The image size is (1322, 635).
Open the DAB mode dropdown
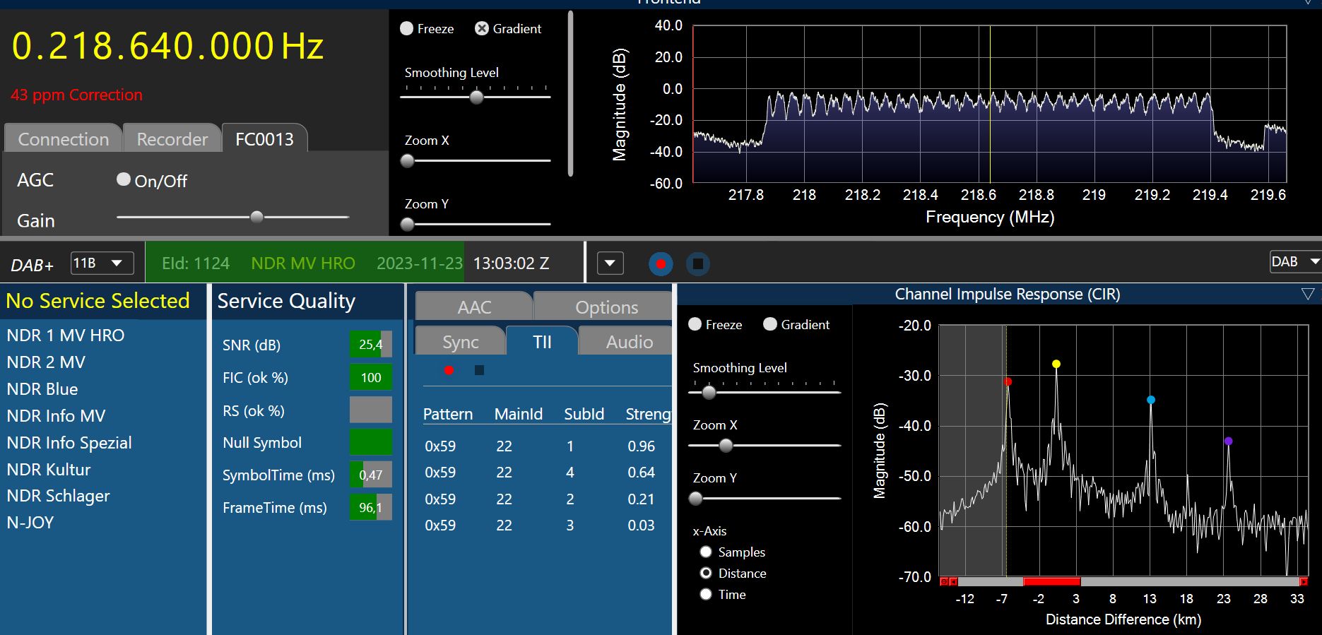[1294, 261]
